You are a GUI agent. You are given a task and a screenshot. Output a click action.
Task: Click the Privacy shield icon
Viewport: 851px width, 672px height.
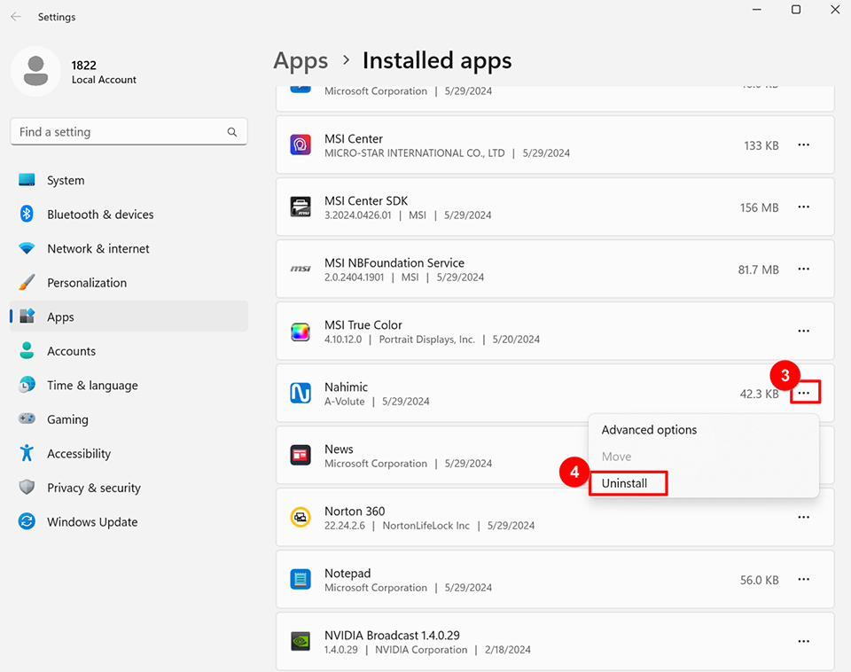(x=27, y=487)
